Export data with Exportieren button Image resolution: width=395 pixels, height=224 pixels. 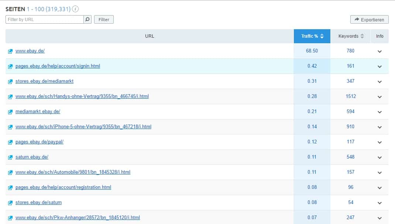coord(369,20)
